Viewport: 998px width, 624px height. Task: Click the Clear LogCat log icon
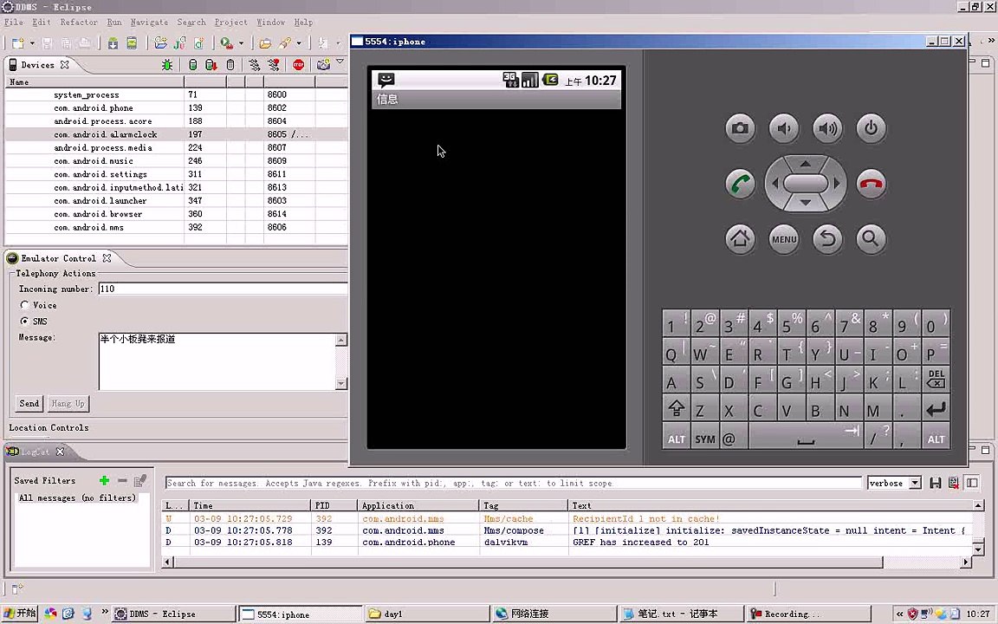pos(954,484)
